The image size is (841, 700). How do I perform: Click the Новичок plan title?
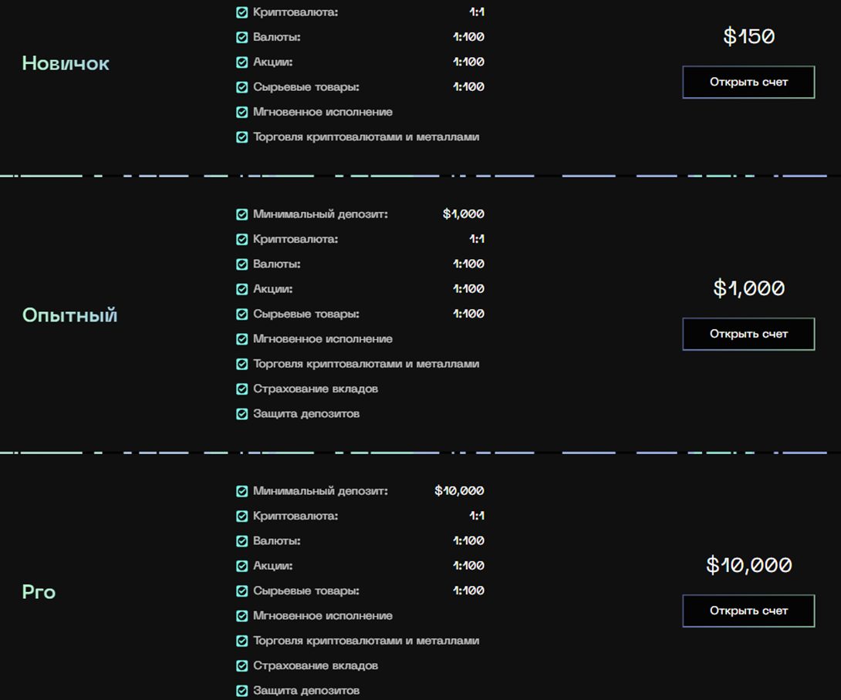pyautogui.click(x=66, y=63)
